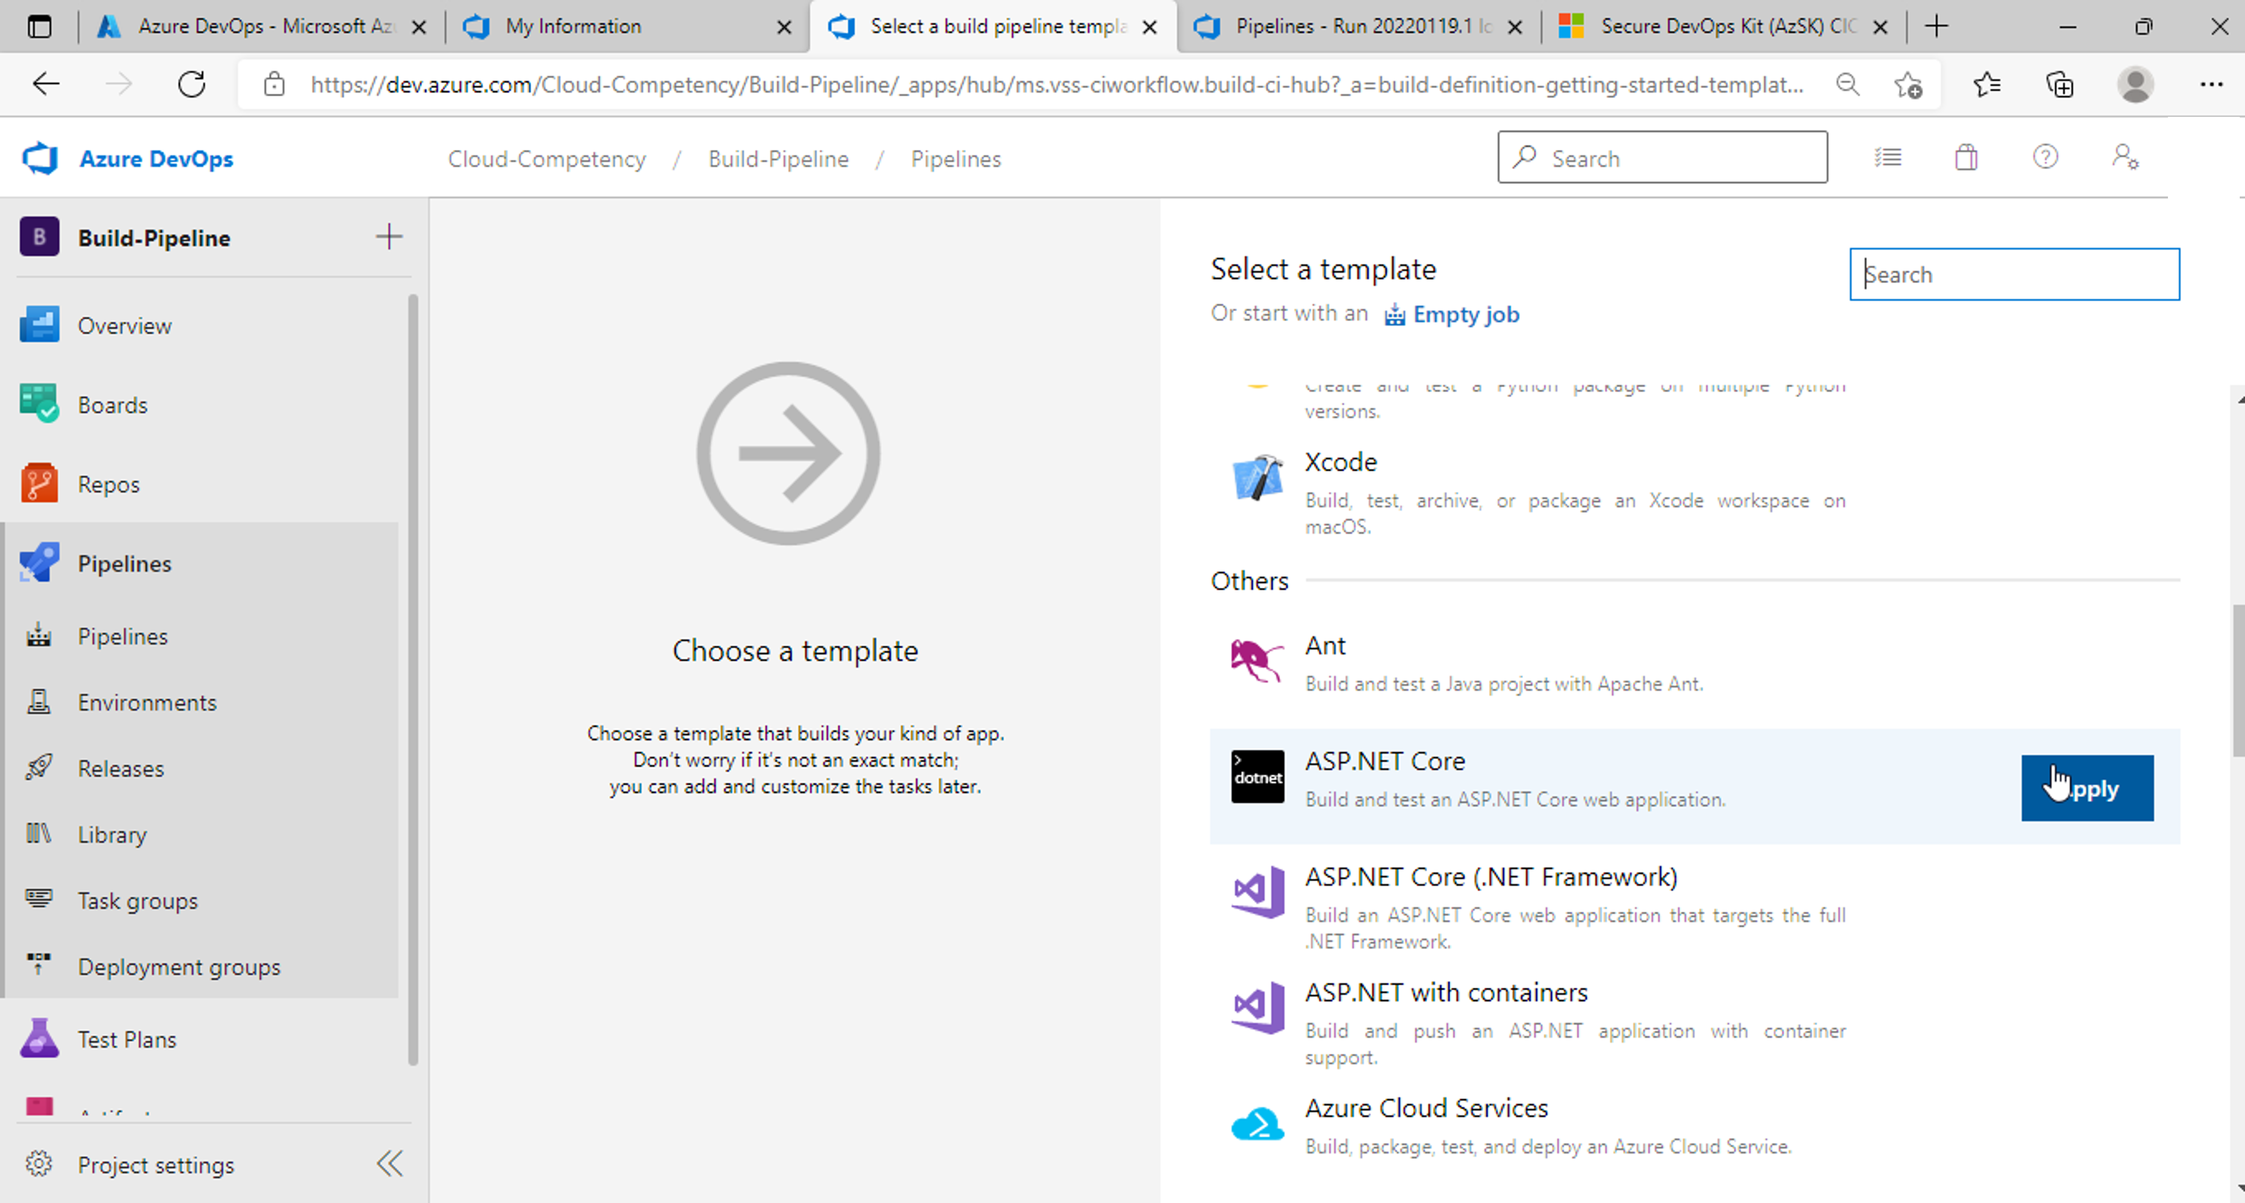Click the Azure DevOps brand link
The height and width of the screenshot is (1203, 2245).
pyautogui.click(x=156, y=159)
